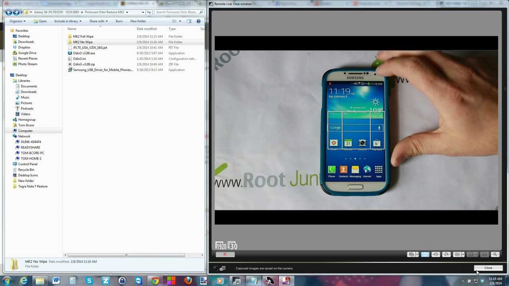Open the Windows Start menu

7,281
